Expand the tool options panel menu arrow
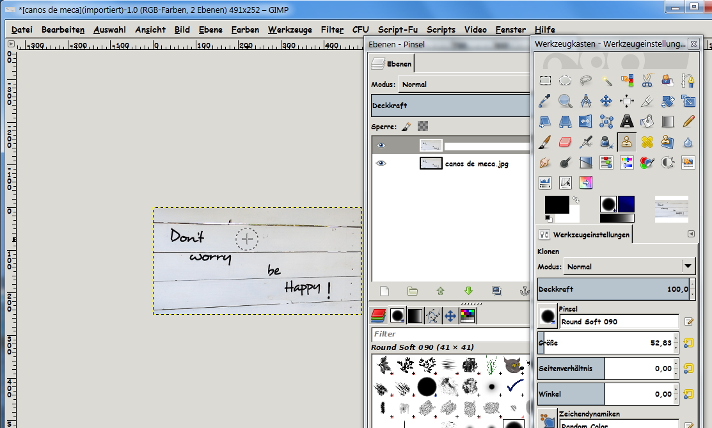Image resolution: width=712 pixels, height=428 pixels. 691,234
